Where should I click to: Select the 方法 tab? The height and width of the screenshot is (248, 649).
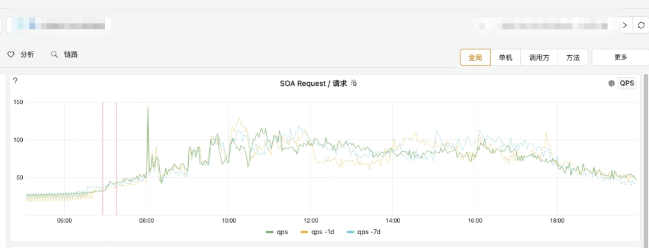coord(573,58)
